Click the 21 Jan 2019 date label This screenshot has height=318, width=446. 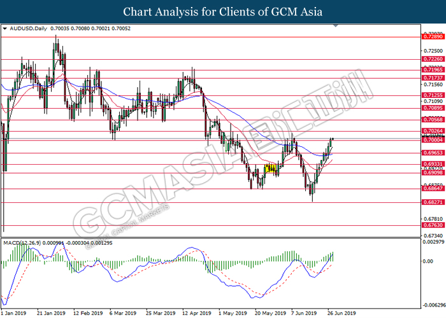pyautogui.click(x=51, y=313)
